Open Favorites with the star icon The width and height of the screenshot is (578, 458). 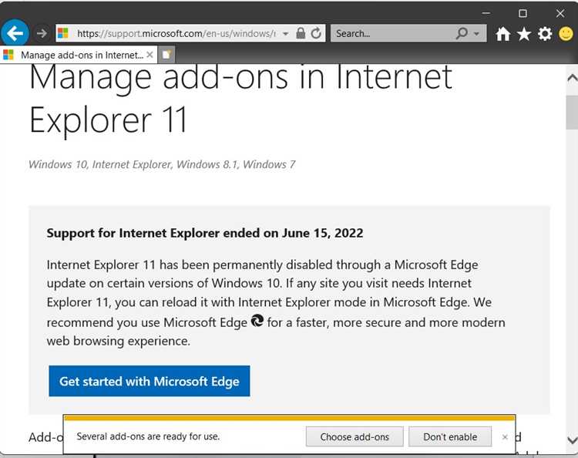tap(524, 34)
